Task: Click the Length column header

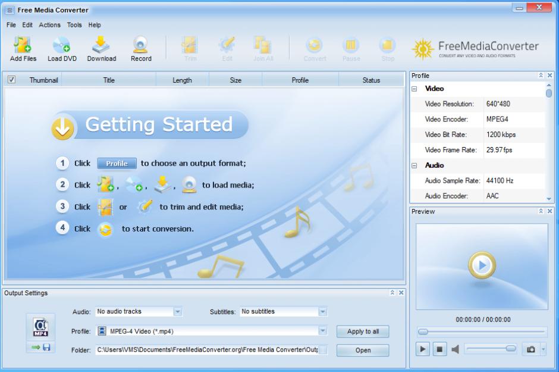Action: (182, 80)
